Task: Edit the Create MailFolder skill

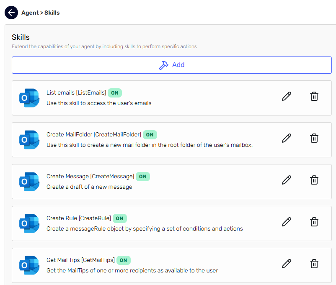Action: (x=287, y=138)
